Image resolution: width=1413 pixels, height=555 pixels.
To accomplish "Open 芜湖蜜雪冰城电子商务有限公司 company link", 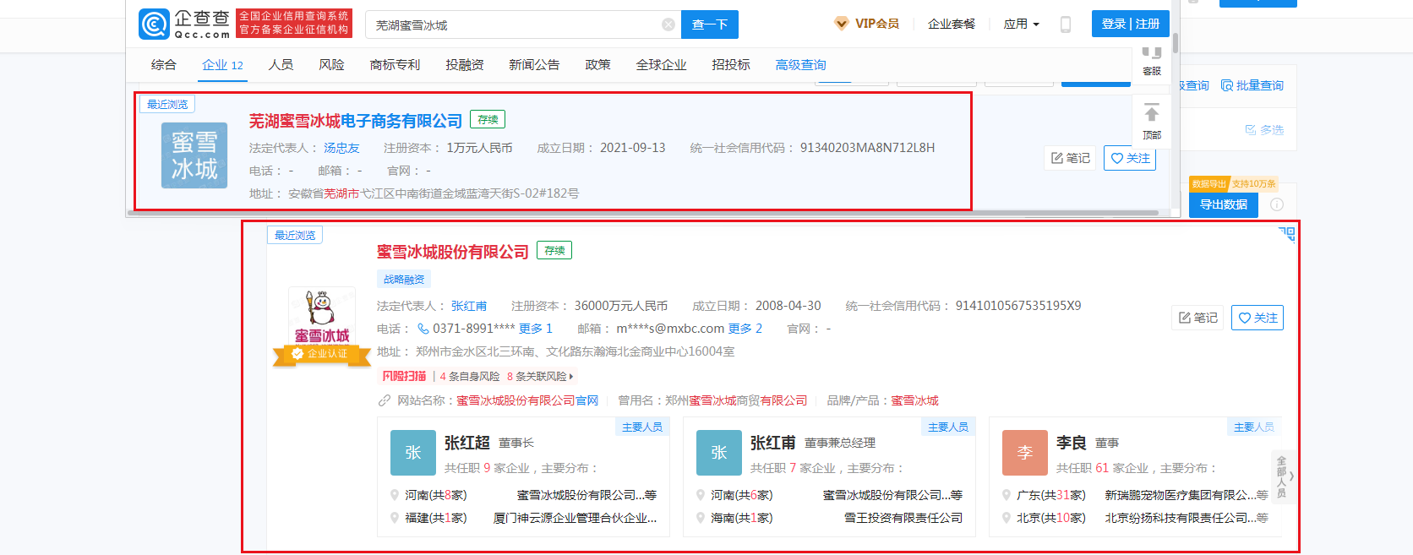I will [x=356, y=121].
